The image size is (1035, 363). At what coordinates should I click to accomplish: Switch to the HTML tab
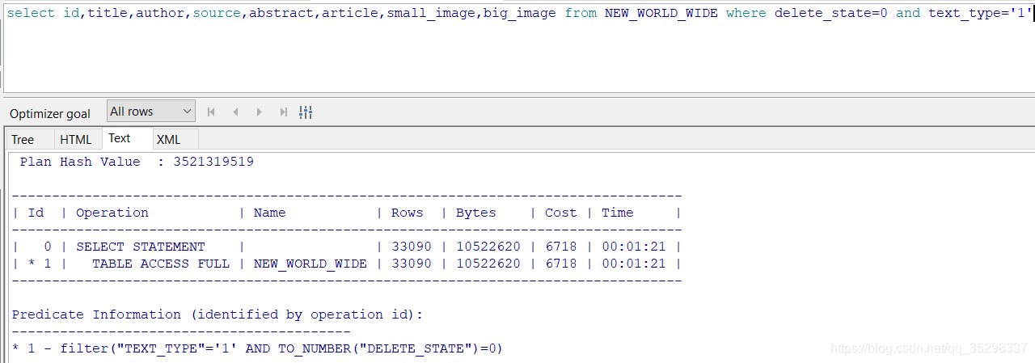pos(76,139)
